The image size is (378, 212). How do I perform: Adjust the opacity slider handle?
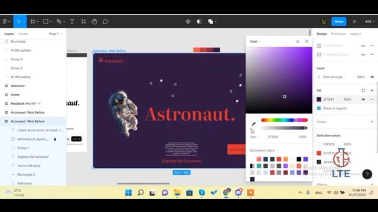point(306,128)
